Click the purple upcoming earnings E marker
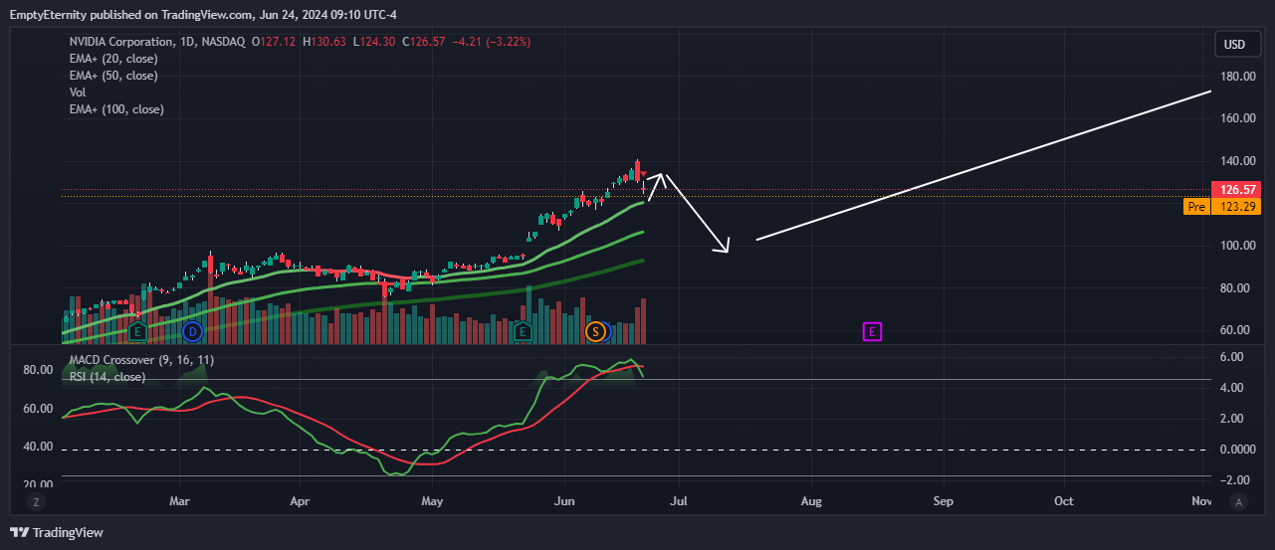This screenshot has height=550, width=1275. pyautogui.click(x=872, y=331)
